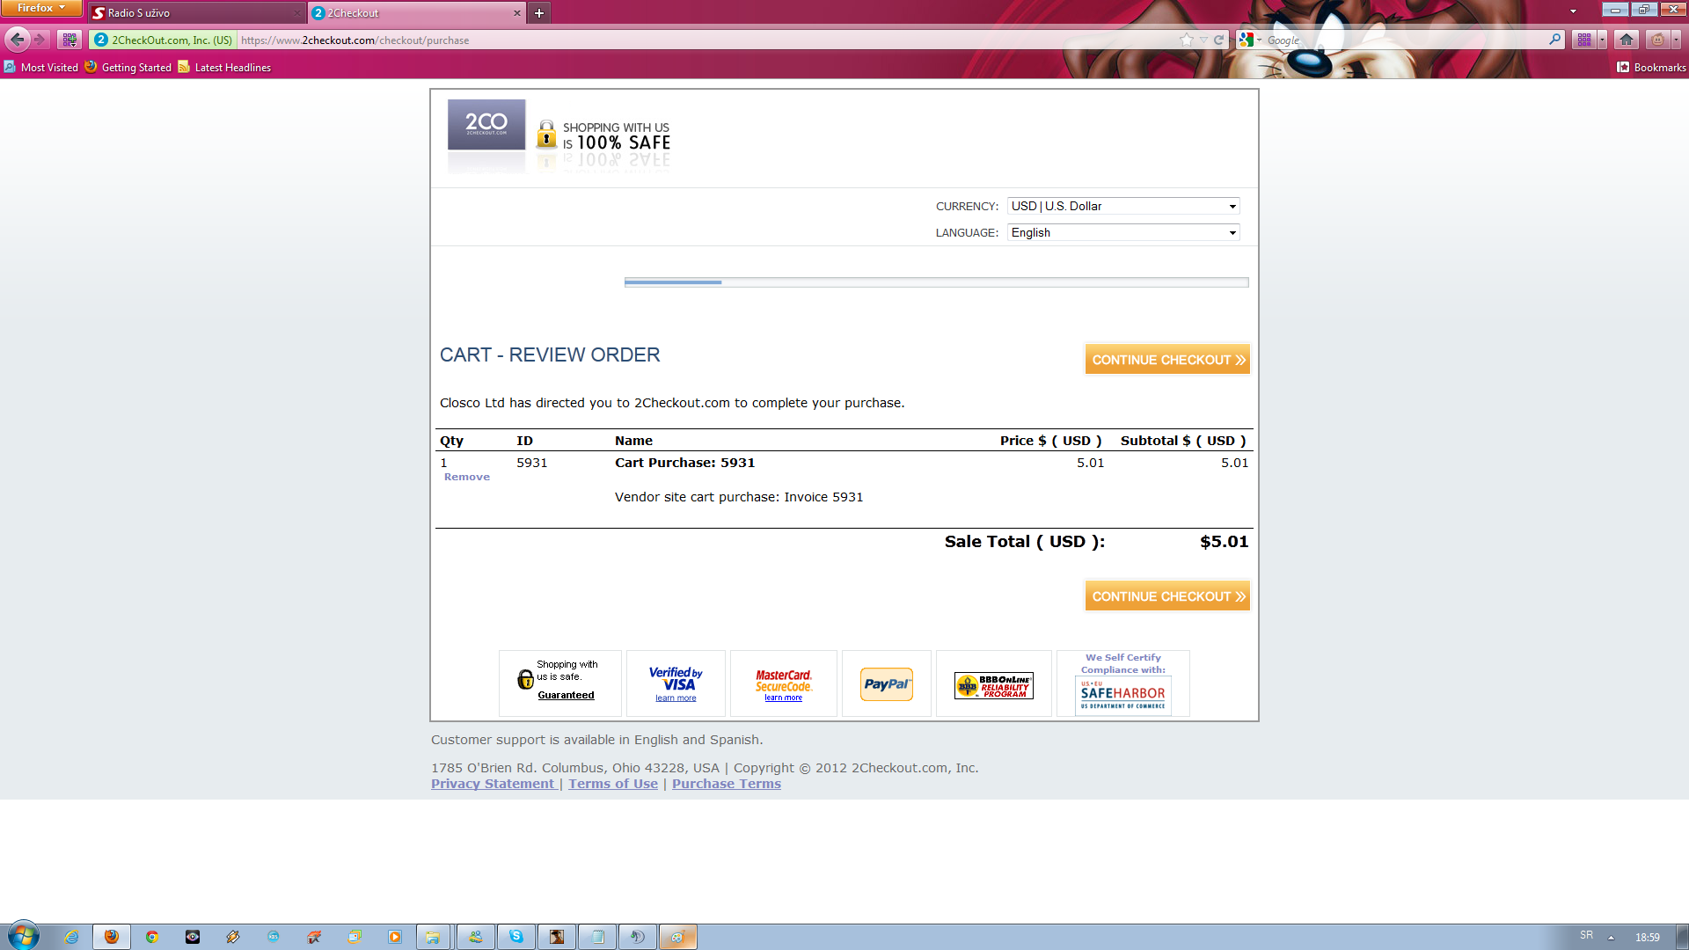Screen dimensions: 1689x950
Task: Click the eye icon in taskbar
Action: click(193, 937)
